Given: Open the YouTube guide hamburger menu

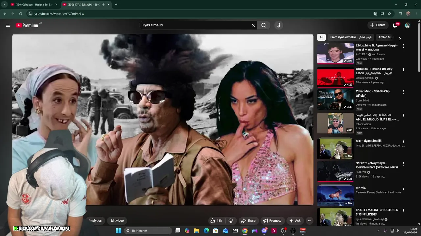Looking at the screenshot, I should (x=8, y=25).
